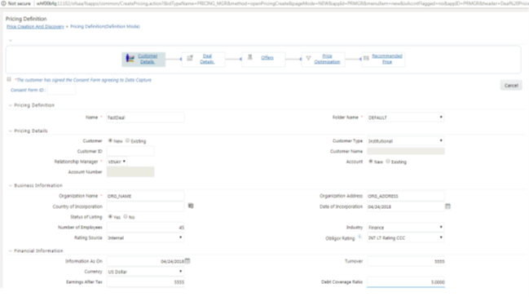The width and height of the screenshot is (529, 297).
Task: Open the Currency dropdown
Action: (145, 272)
